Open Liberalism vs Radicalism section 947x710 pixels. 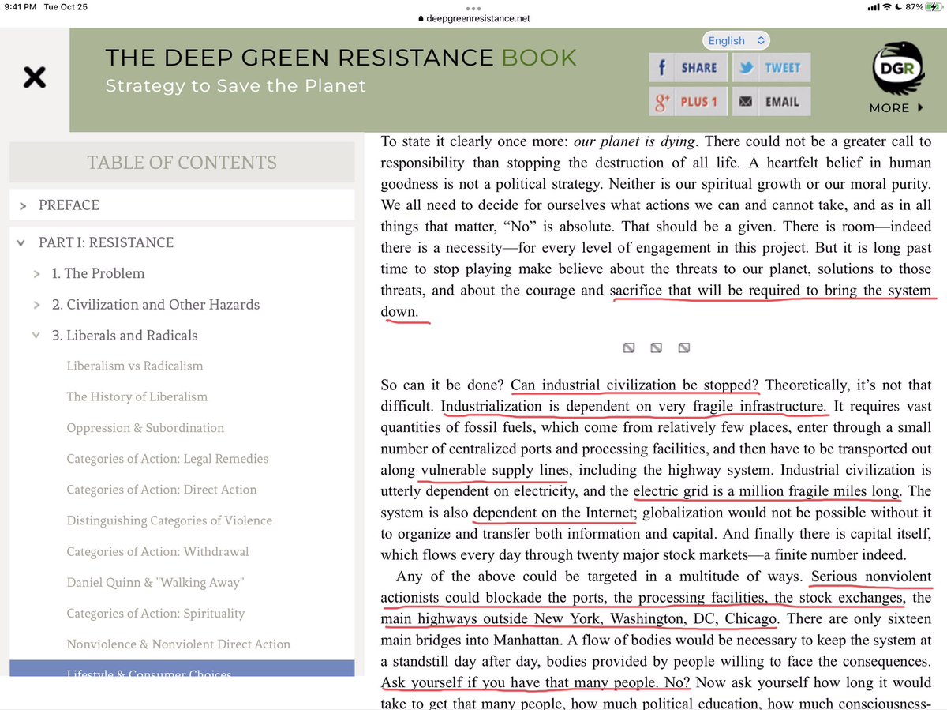(134, 366)
